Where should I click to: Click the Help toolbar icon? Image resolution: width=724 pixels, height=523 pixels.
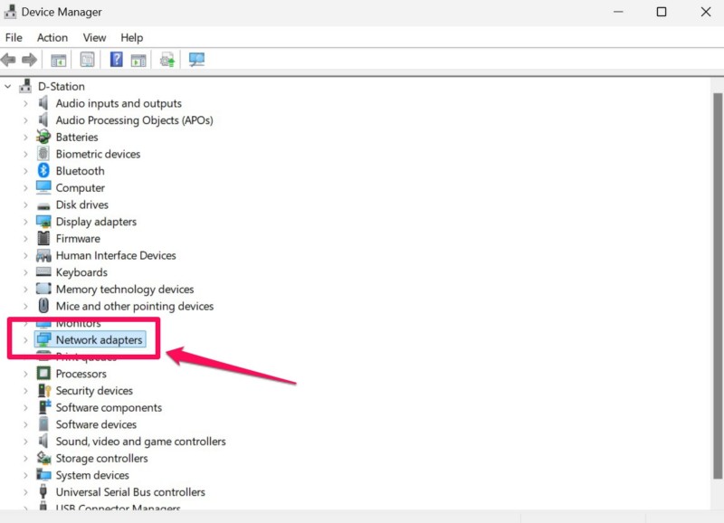tap(116, 60)
